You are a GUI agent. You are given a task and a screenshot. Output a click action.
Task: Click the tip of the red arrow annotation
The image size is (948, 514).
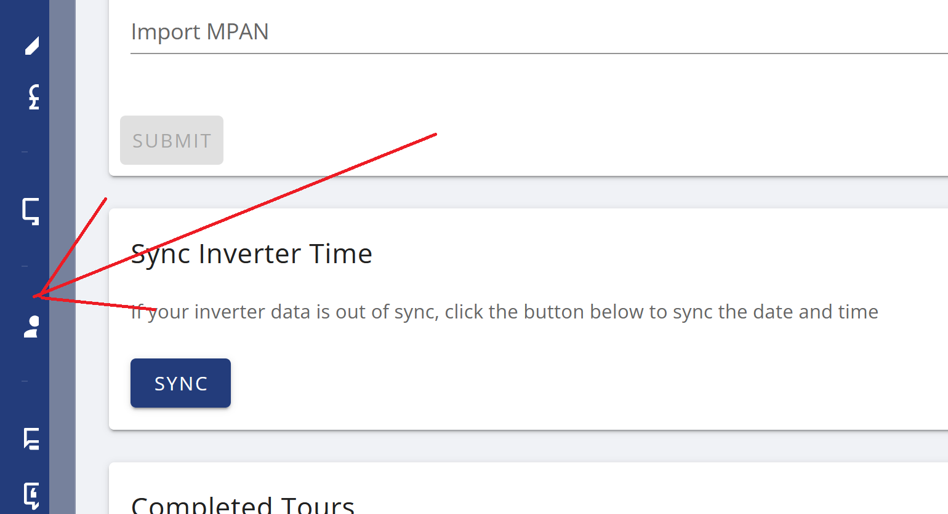(36, 296)
